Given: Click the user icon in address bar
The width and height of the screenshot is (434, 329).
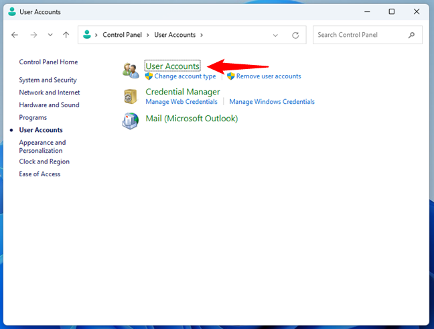Looking at the screenshot, I should pyautogui.click(x=87, y=35).
